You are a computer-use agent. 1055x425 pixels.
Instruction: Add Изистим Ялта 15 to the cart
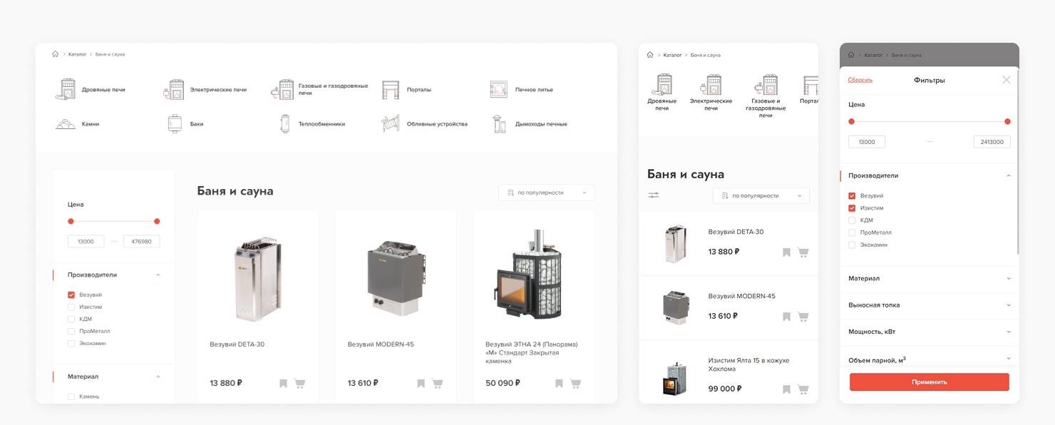(x=803, y=389)
